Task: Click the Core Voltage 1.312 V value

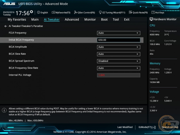Action: 168,44
